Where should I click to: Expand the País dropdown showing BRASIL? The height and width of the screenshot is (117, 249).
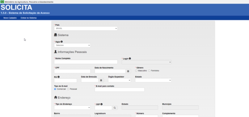[86, 28]
